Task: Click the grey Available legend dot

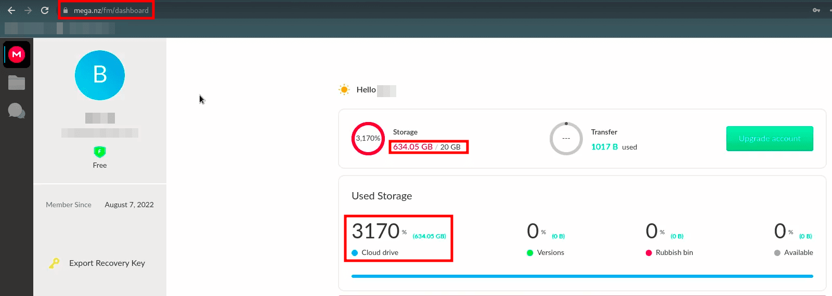Action: point(777,253)
